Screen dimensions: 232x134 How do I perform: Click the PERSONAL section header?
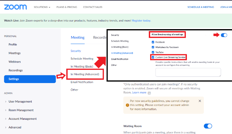pos(10,36)
